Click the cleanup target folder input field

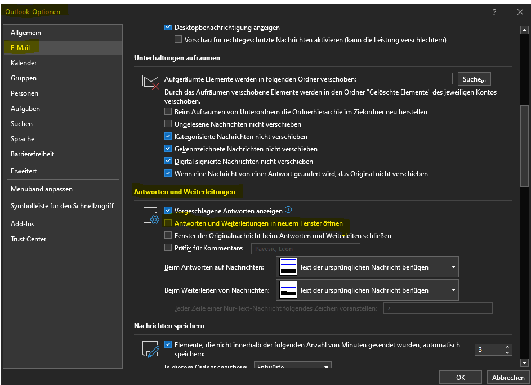[407, 79]
